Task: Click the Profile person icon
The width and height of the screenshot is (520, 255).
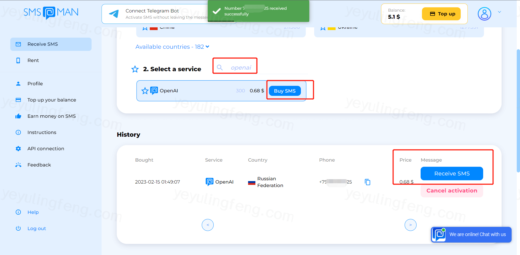Action: pos(18,84)
